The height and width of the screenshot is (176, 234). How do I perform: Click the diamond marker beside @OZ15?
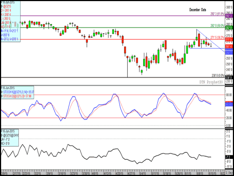[x=1, y=7]
